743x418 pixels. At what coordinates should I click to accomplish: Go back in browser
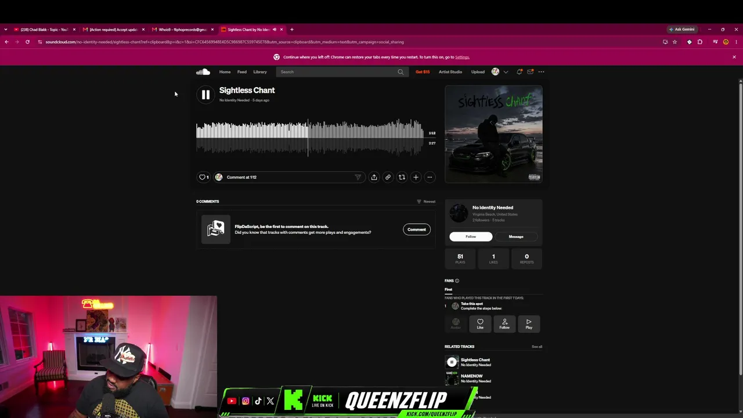[6, 42]
